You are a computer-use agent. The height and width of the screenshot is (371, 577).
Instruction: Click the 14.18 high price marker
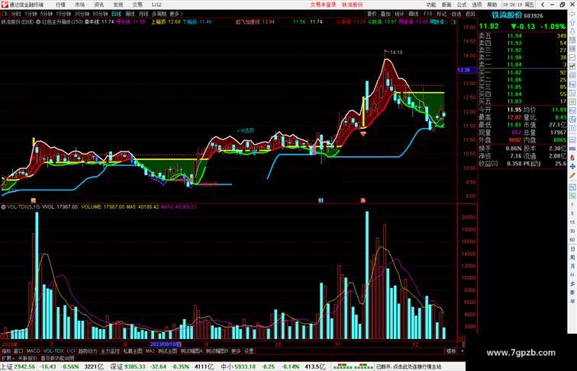pos(396,53)
